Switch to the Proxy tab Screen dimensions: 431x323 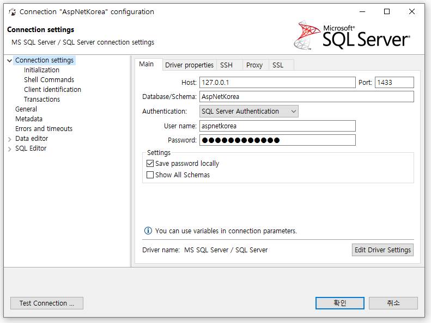coord(254,65)
